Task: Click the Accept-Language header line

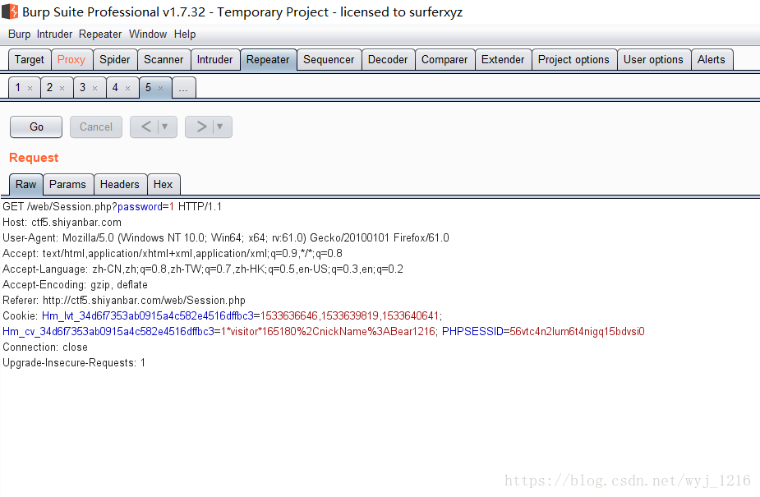Action: click(203, 269)
